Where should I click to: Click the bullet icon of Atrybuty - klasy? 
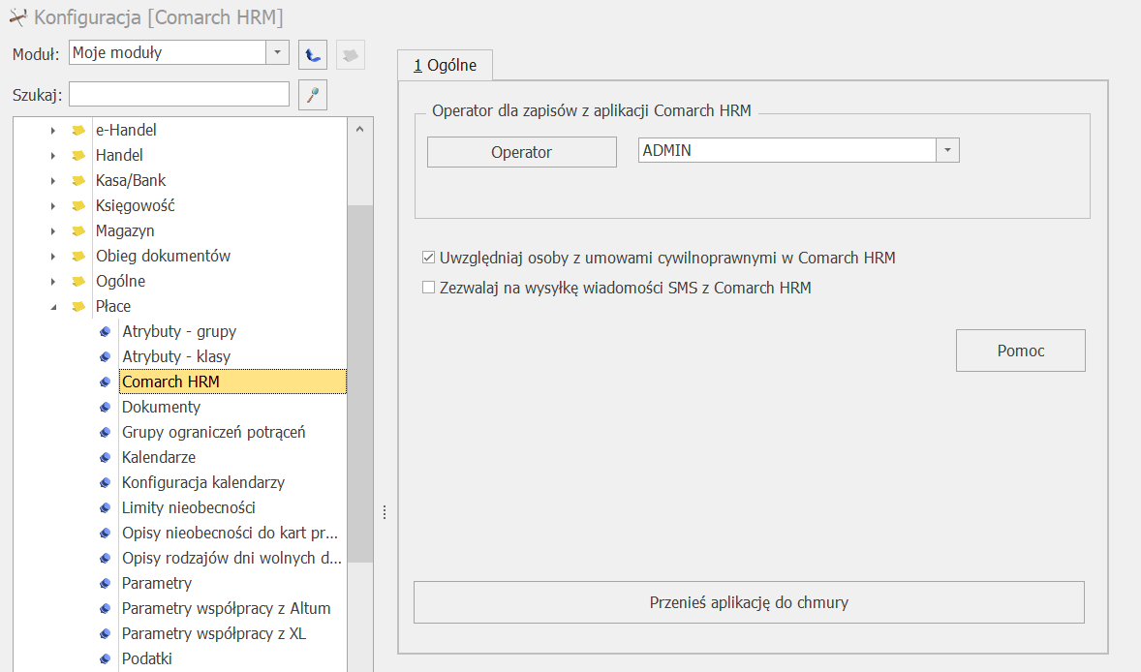tap(105, 357)
